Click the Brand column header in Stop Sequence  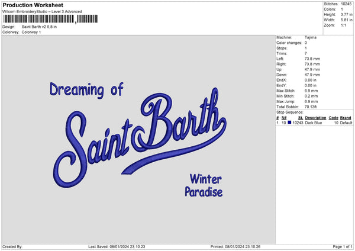click(x=345, y=118)
